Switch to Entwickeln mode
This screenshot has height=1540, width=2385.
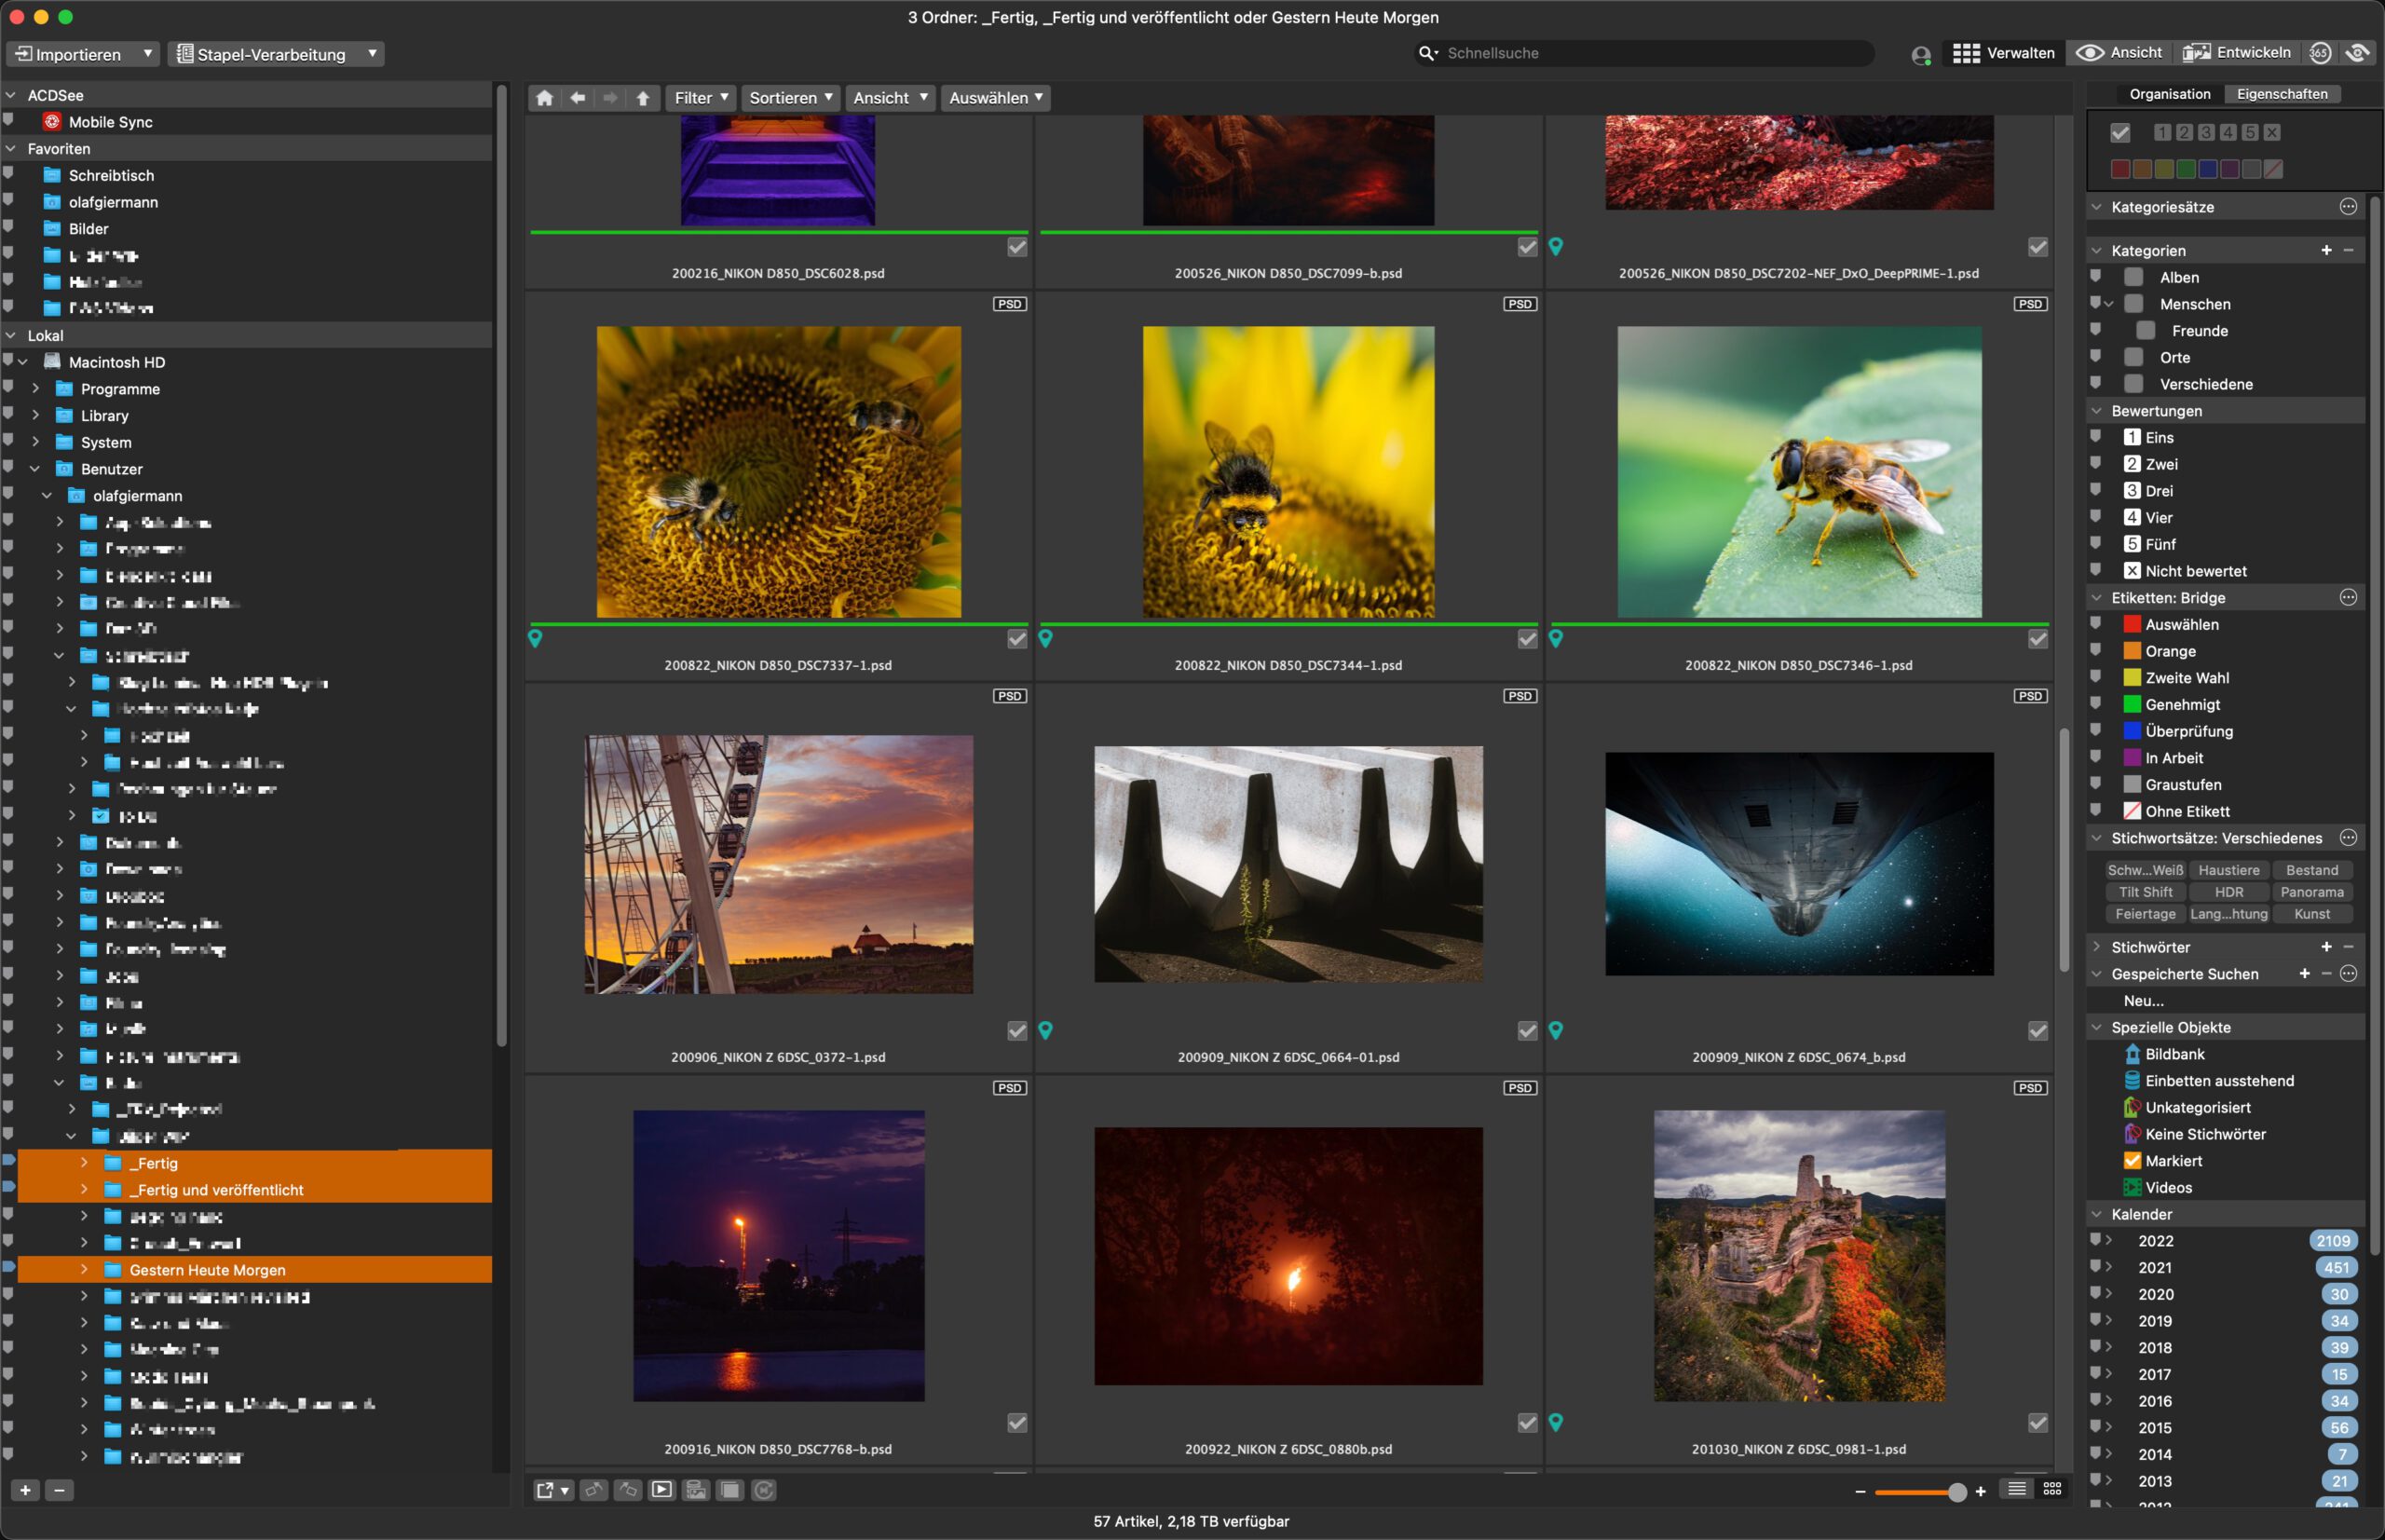pyautogui.click(x=2237, y=53)
